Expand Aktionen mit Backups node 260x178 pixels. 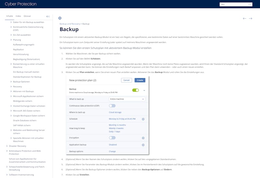click(x=11, y=91)
